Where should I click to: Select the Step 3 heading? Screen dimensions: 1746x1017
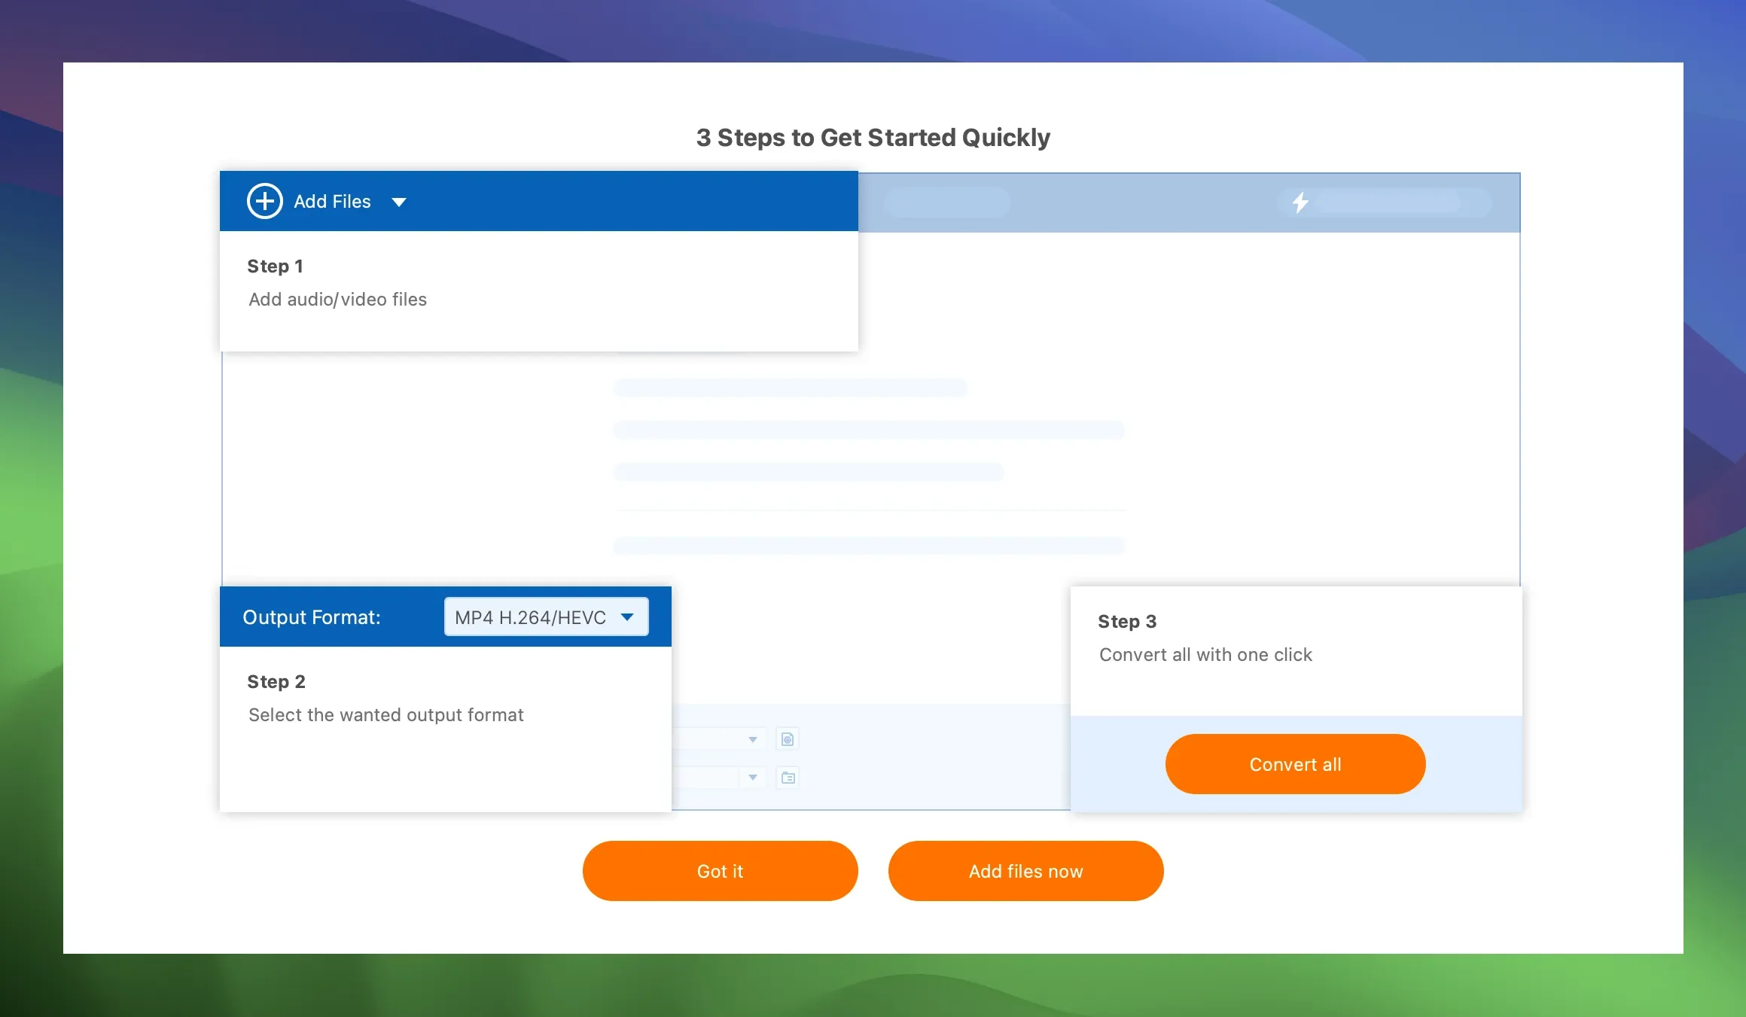click(1126, 622)
